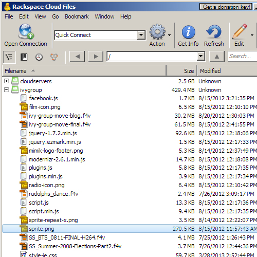Click the mimik-logo-footer.png image icon
Image resolution: width=257 pixels, height=257 pixels.
click(x=24, y=151)
